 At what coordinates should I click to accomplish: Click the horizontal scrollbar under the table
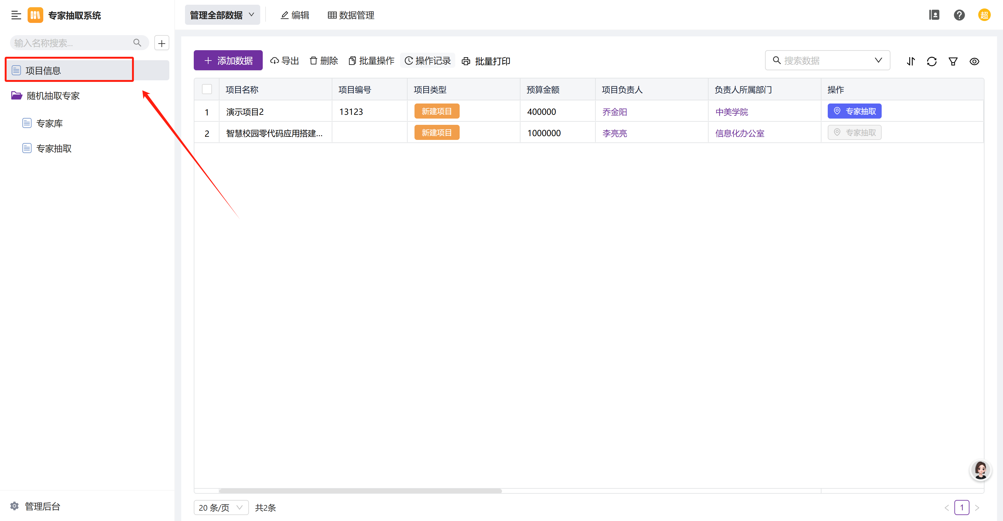click(x=360, y=491)
